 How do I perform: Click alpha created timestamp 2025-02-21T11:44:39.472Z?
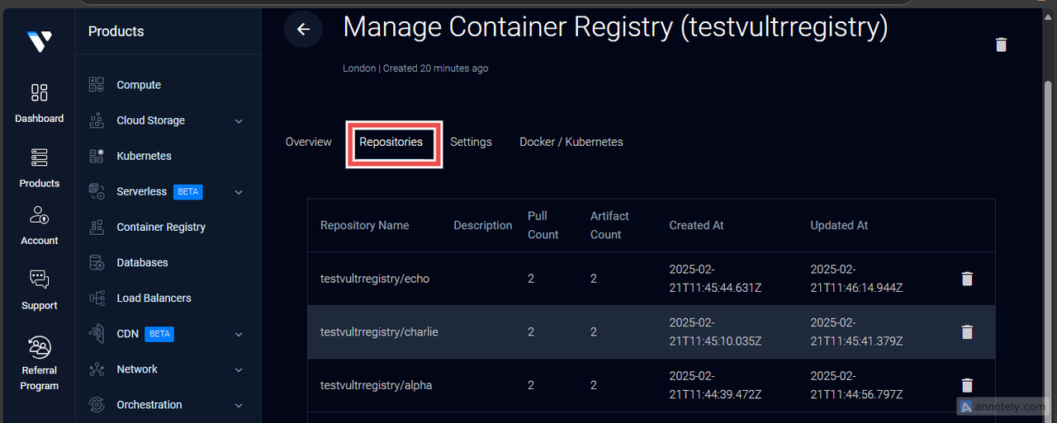coord(715,385)
